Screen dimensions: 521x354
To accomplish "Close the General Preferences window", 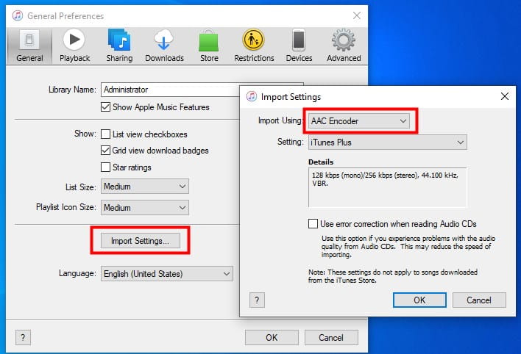I will [356, 15].
